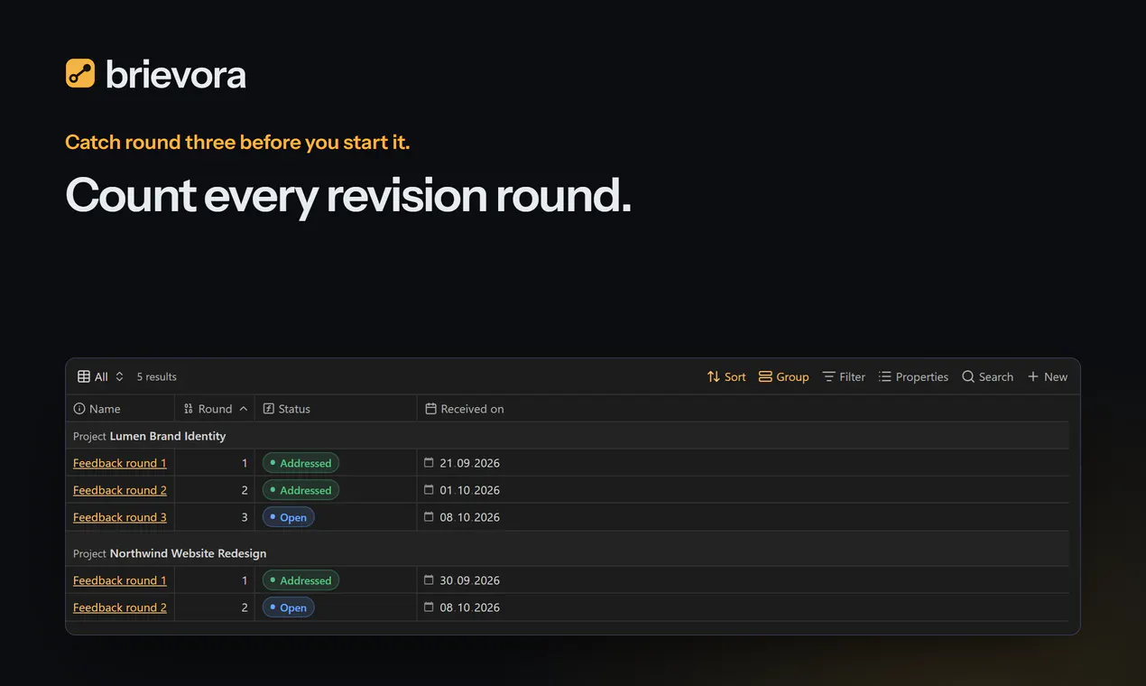Screen dimensions: 1146x686
Task: Select the Received on column header
Action: coord(743,409)
